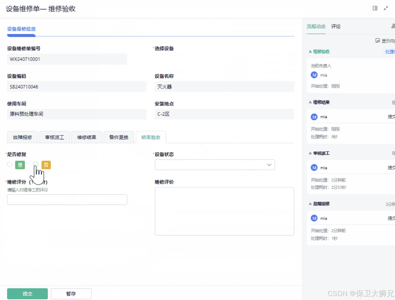Open the 设备报修信息 section tab
395x300 pixels.
coord(22,29)
